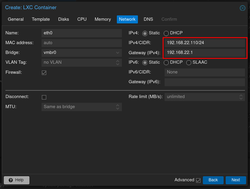This screenshot has width=250, height=189.
Task: Adjust the VLAN Tag spinner
Action: pyautogui.click(x=117, y=63)
